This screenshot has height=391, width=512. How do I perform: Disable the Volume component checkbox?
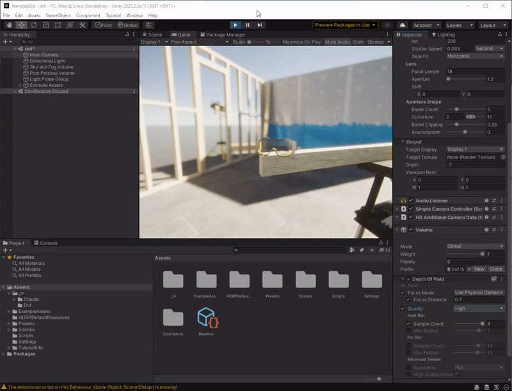(x=411, y=230)
